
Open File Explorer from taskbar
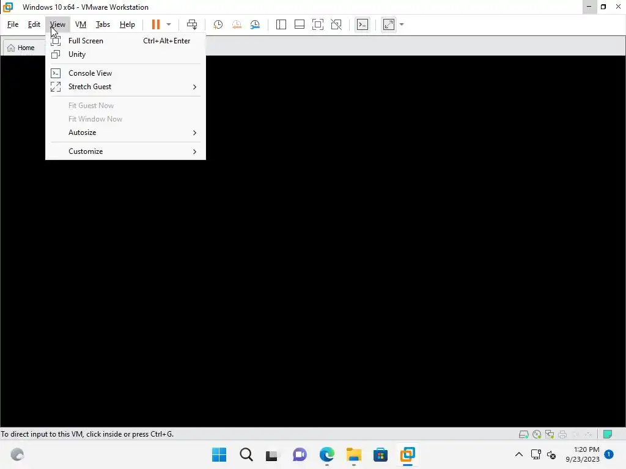pyautogui.click(x=354, y=454)
